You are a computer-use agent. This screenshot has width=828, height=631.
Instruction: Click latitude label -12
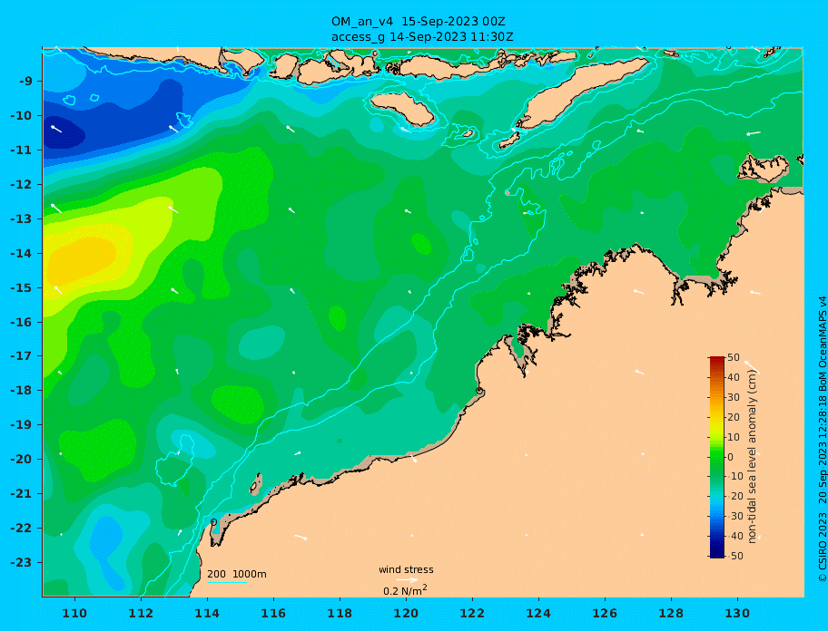pos(22,185)
